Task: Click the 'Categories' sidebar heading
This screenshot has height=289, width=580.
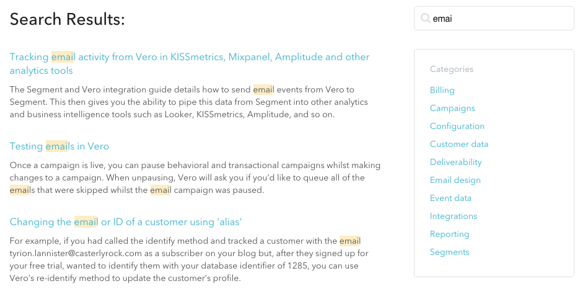Action: click(451, 69)
